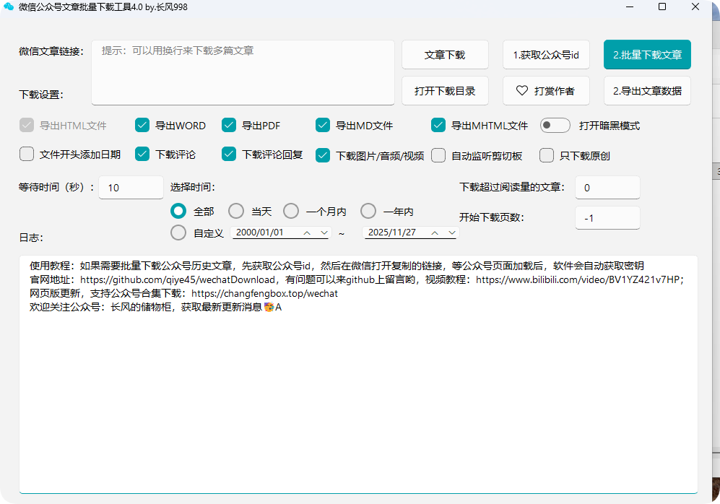This screenshot has width=720, height=504.
Task: Select 一个月内 time range radio
Action: [291, 212]
